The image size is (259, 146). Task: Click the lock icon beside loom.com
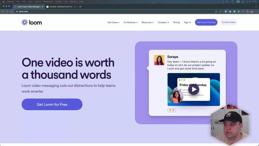(17, 11)
